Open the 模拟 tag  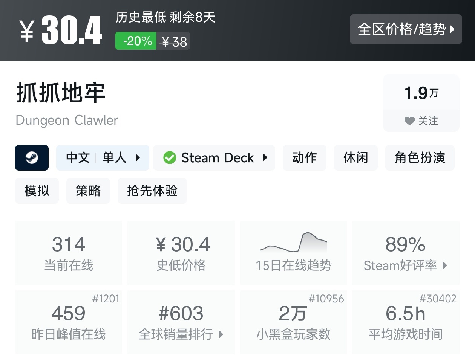pyautogui.click(x=37, y=191)
